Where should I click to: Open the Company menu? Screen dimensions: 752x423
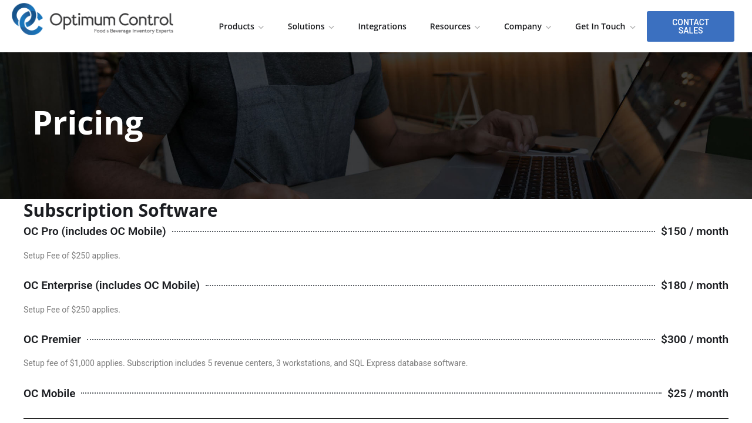[522, 26]
